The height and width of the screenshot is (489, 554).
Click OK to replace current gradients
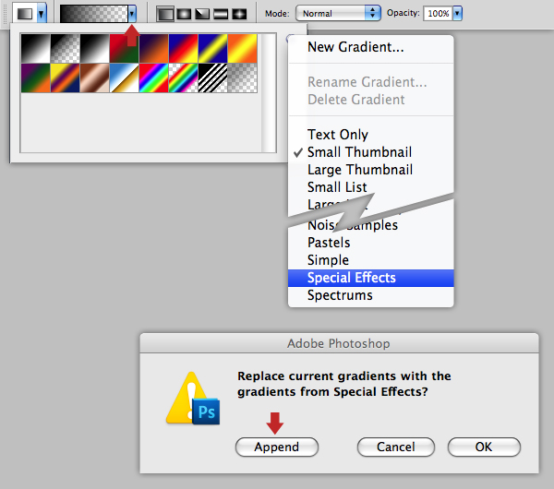click(x=484, y=447)
